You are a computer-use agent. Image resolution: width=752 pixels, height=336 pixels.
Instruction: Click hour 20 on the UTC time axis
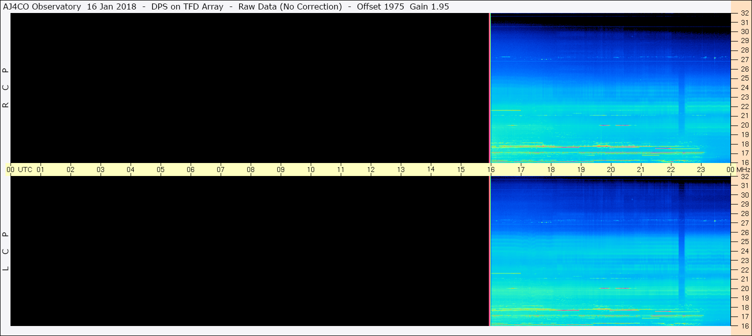pyautogui.click(x=611, y=169)
